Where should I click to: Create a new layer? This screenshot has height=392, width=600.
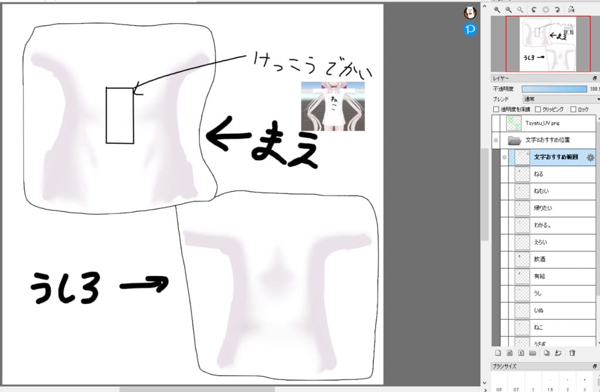pyautogui.click(x=498, y=353)
